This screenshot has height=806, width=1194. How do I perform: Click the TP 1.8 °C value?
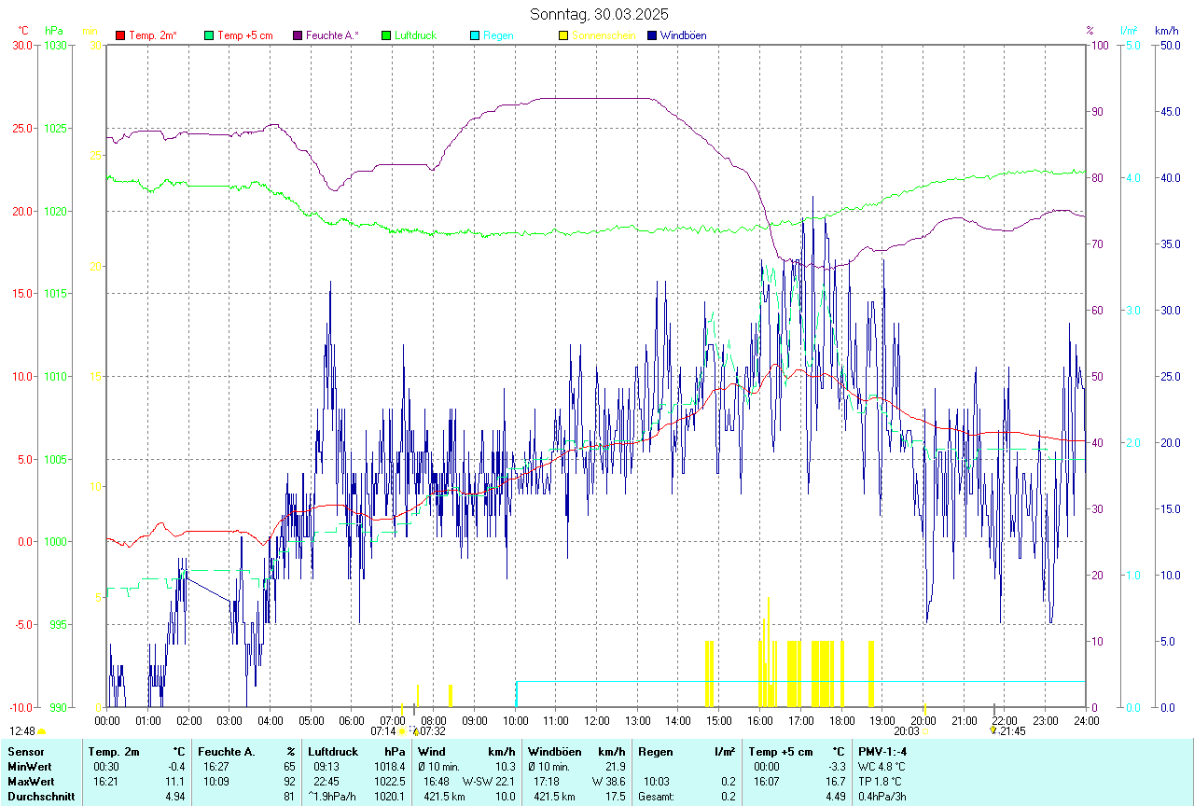click(x=881, y=781)
